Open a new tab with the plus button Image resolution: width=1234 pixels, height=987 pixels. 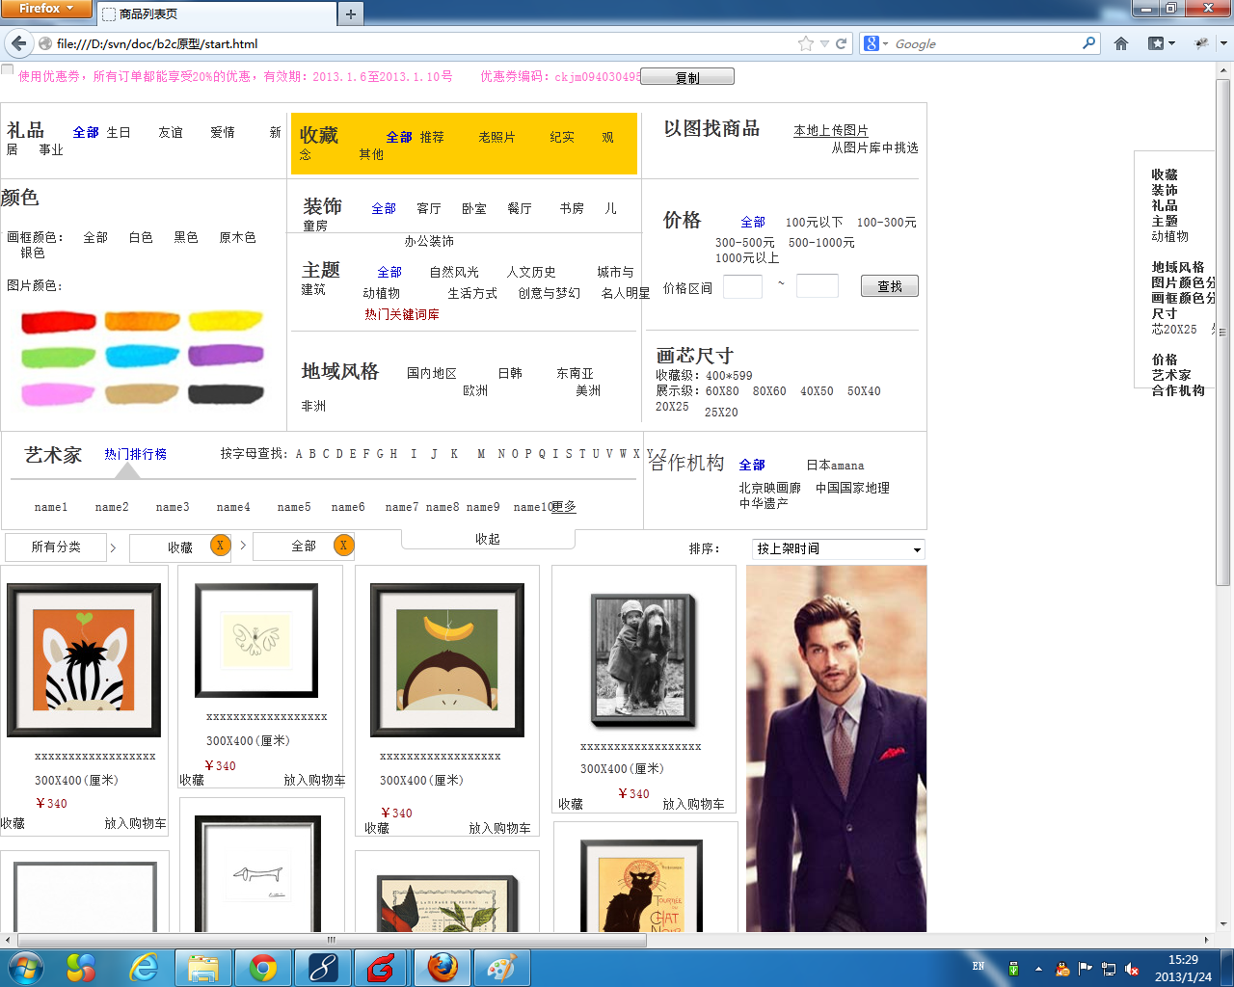(351, 13)
